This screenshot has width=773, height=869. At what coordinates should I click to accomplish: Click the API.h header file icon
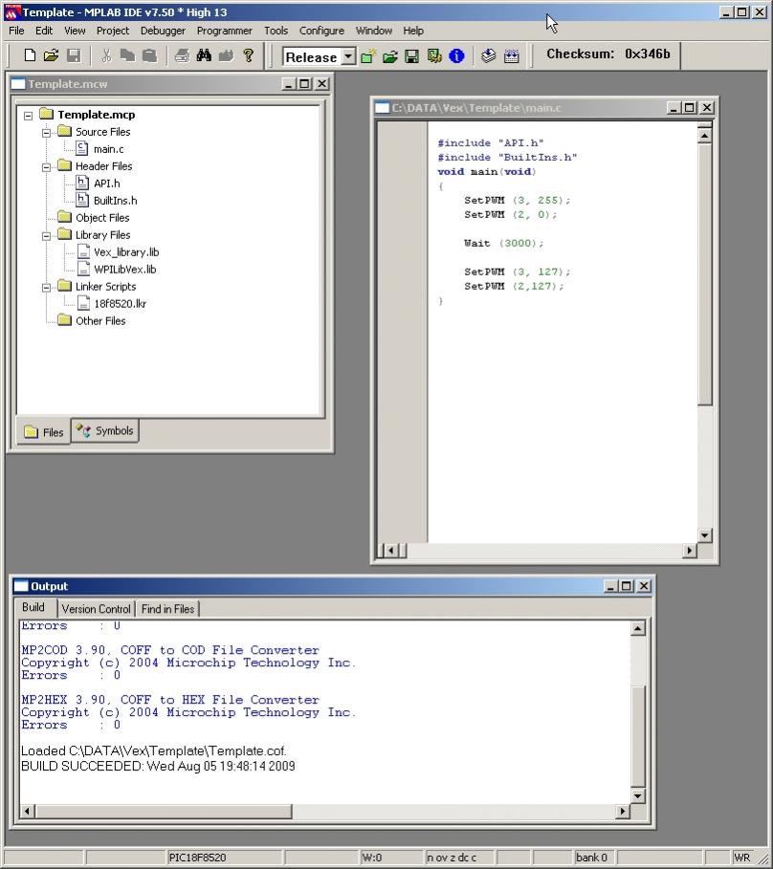(x=82, y=183)
